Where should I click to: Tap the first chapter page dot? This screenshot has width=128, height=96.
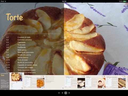[x=59, y=93]
